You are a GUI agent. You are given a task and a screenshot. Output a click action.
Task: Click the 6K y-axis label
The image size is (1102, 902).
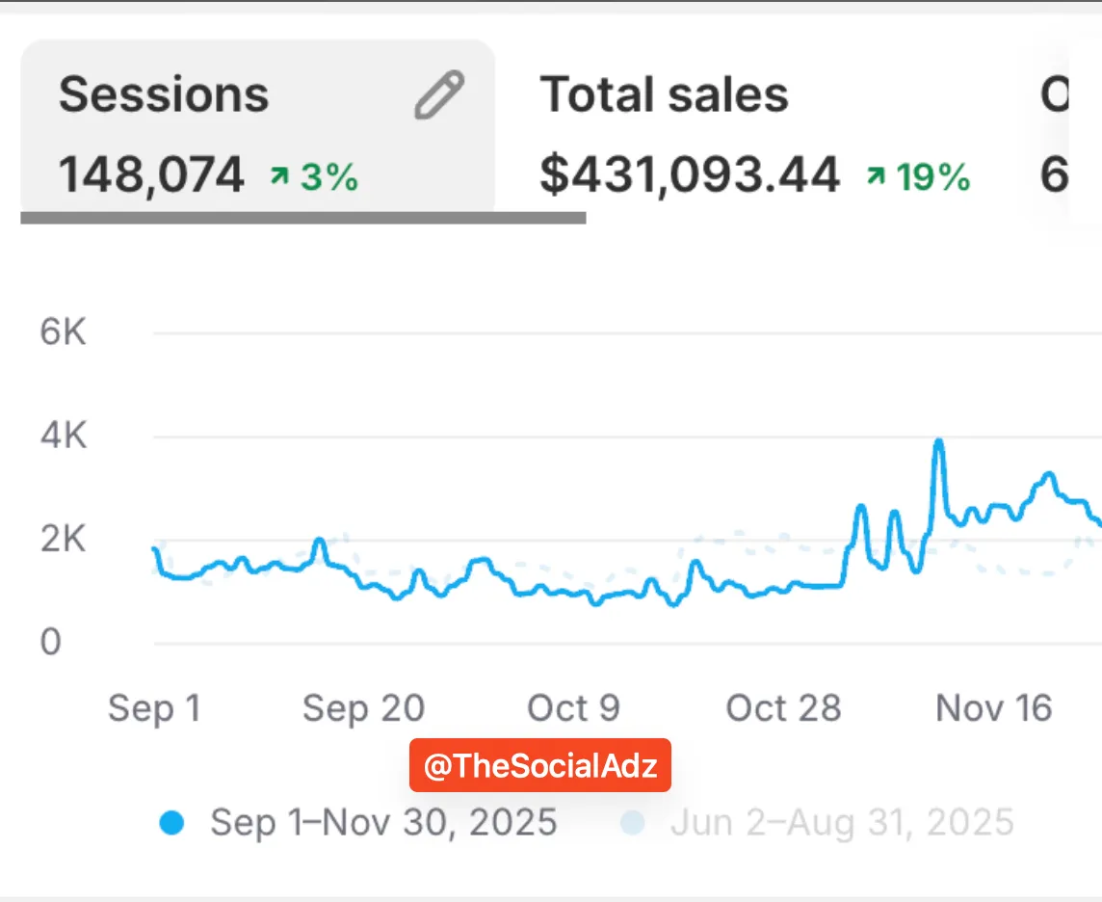64,333
